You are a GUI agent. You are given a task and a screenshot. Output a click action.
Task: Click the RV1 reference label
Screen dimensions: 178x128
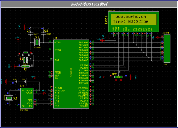115,74
